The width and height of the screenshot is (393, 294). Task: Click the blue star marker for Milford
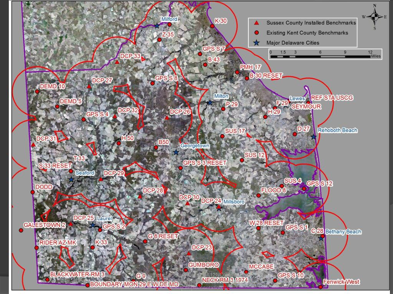tap(157, 26)
